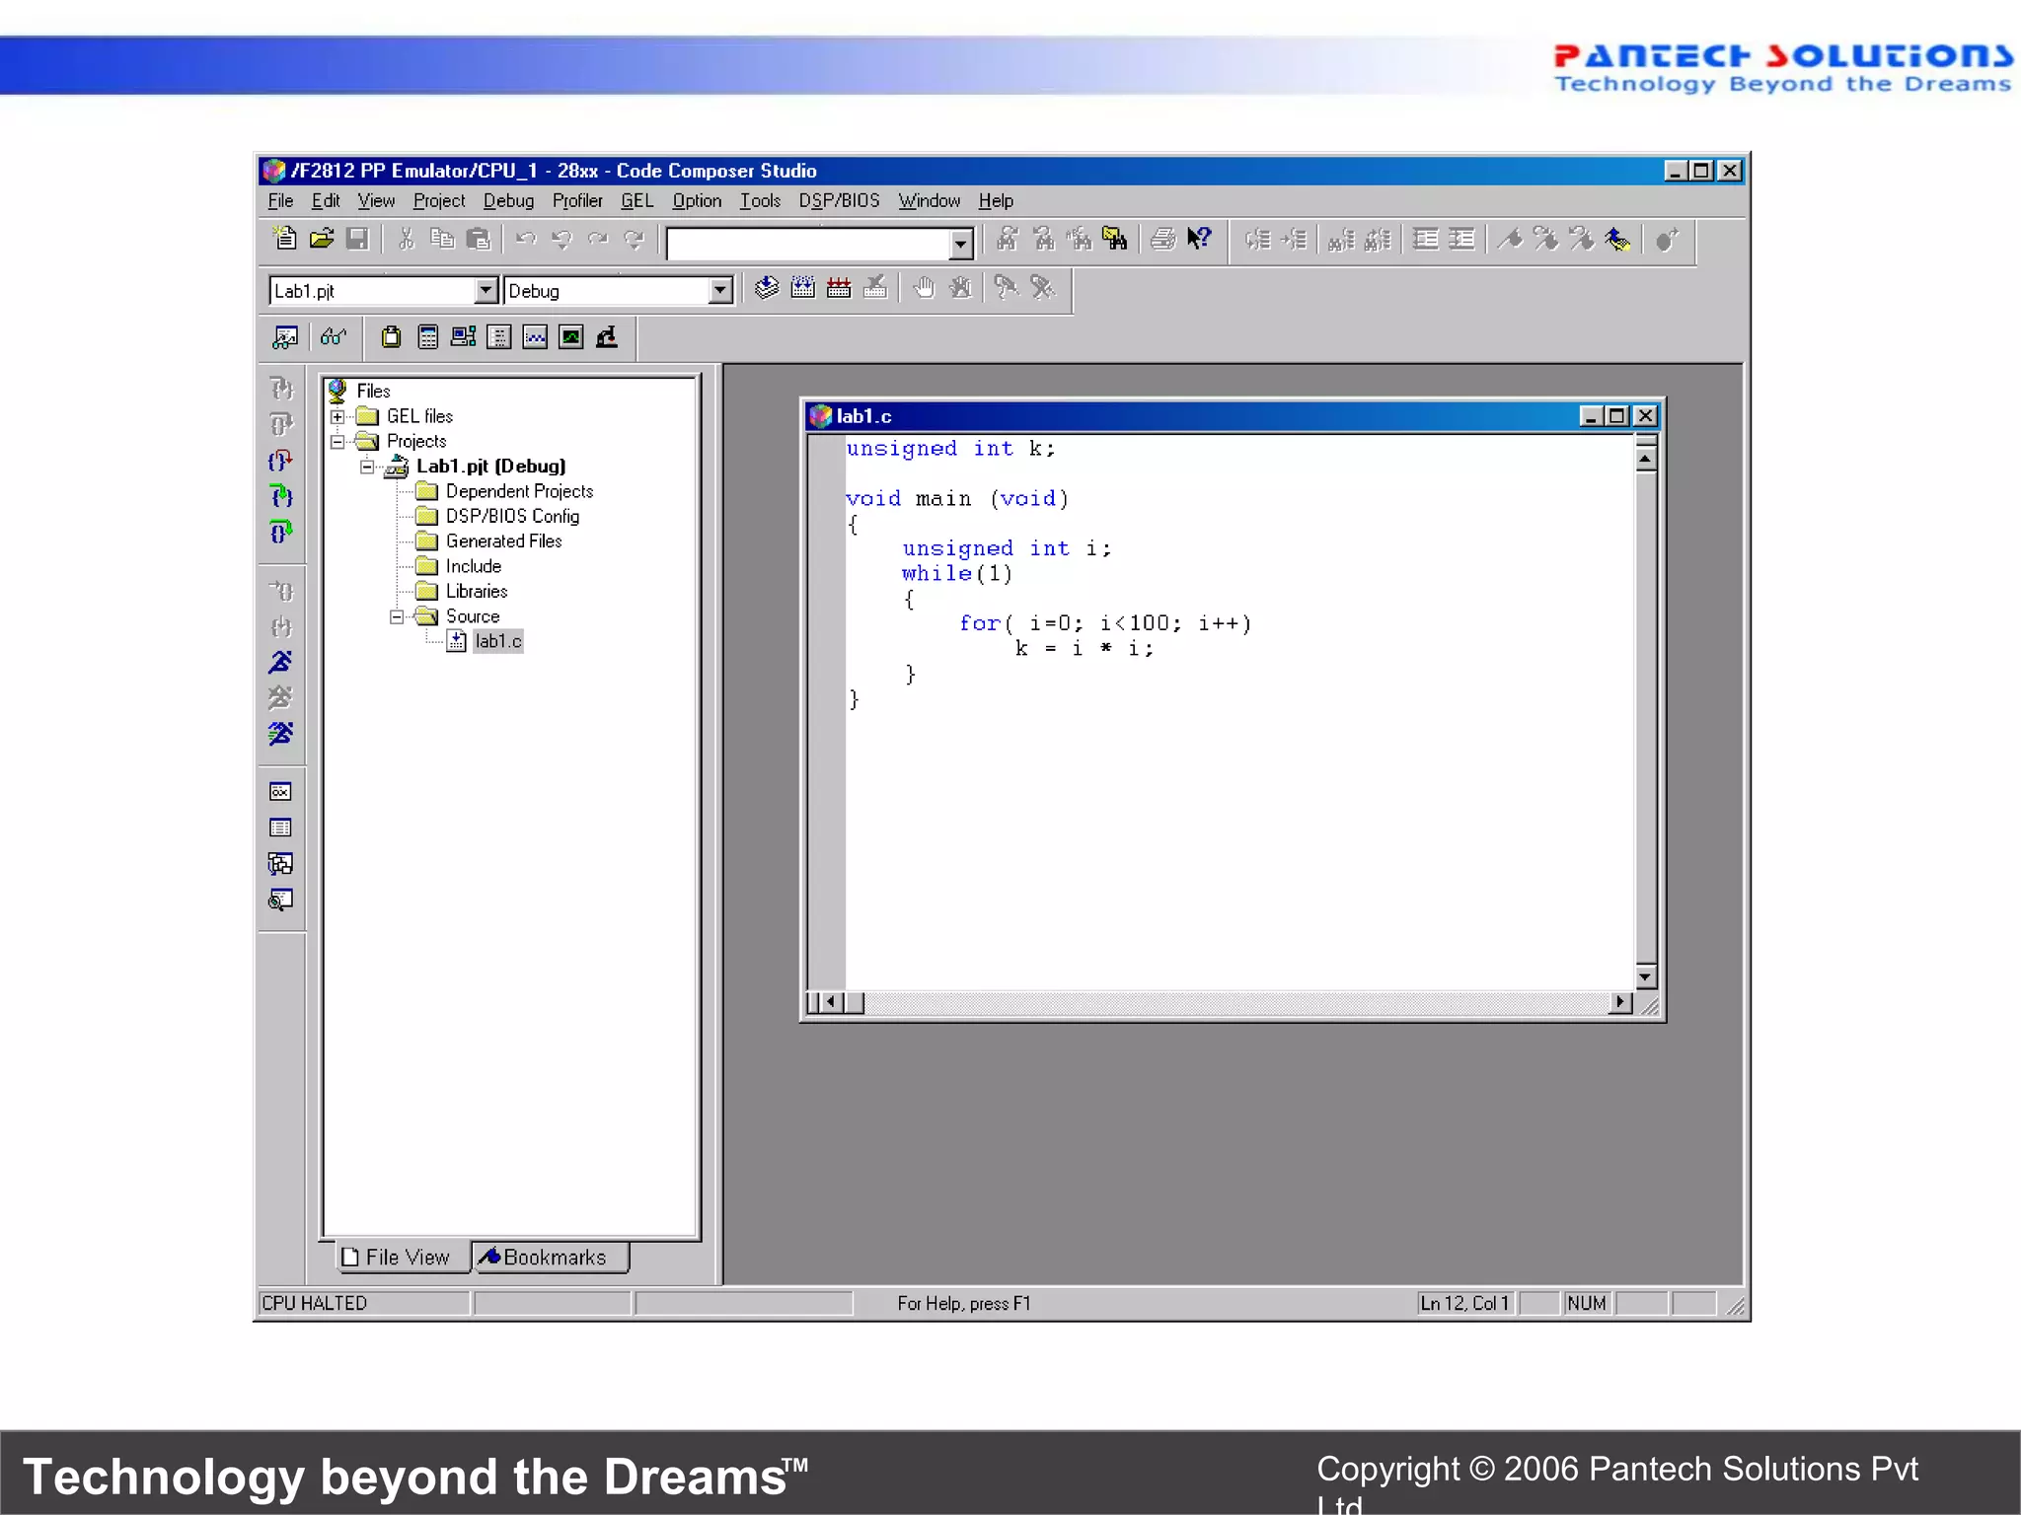Click the Cut scissors icon

pyautogui.click(x=407, y=239)
